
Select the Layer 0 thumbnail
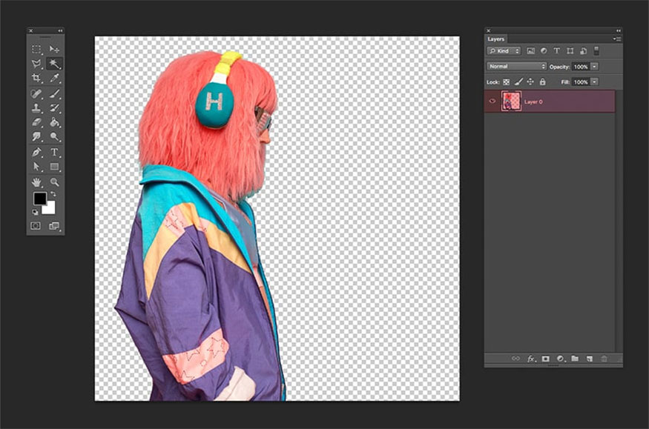[x=511, y=102]
